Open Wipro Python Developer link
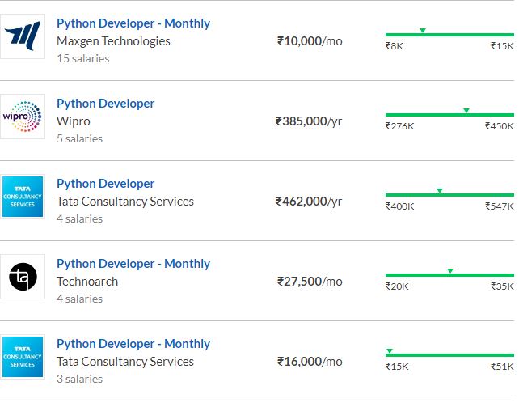This screenshot has width=519, height=403. [x=105, y=104]
